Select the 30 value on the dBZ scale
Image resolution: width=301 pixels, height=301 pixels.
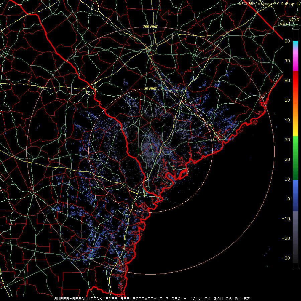pyautogui.click(x=287, y=140)
